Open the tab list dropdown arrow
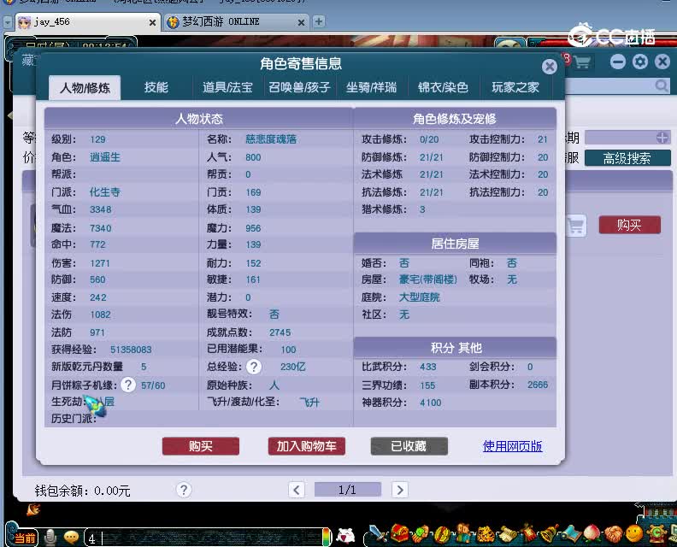Screen dimensions: 677x547 click(8, 21)
